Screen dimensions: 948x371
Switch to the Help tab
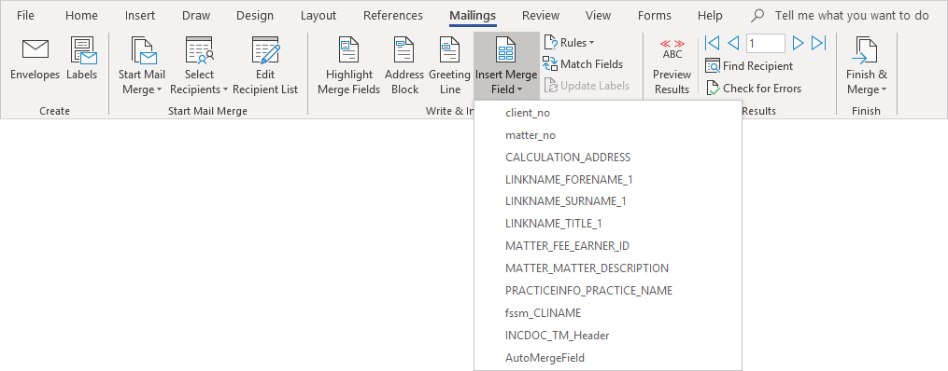point(710,16)
